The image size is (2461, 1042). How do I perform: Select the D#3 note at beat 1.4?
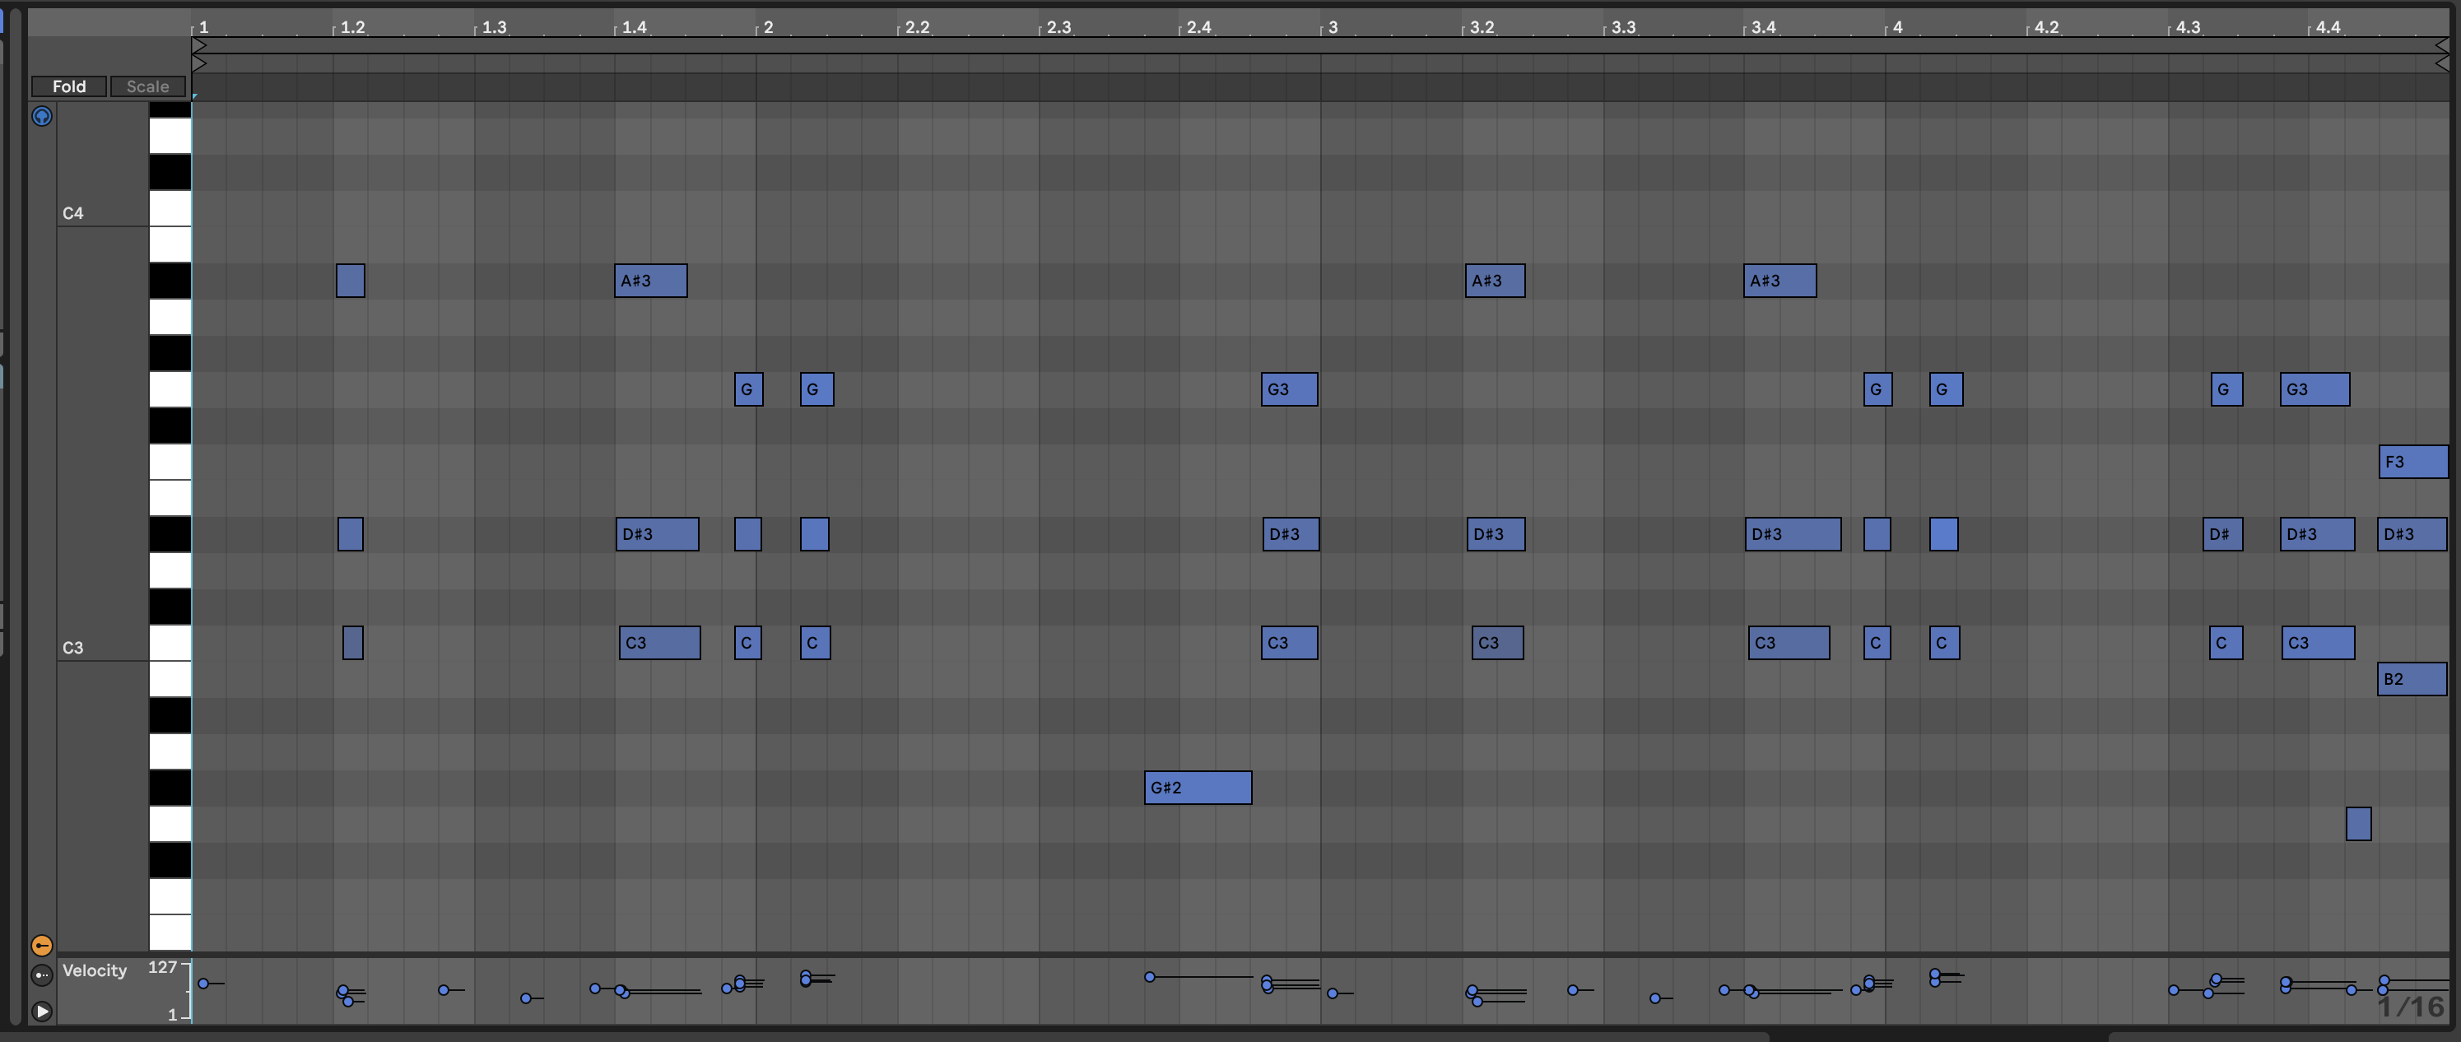tap(658, 534)
